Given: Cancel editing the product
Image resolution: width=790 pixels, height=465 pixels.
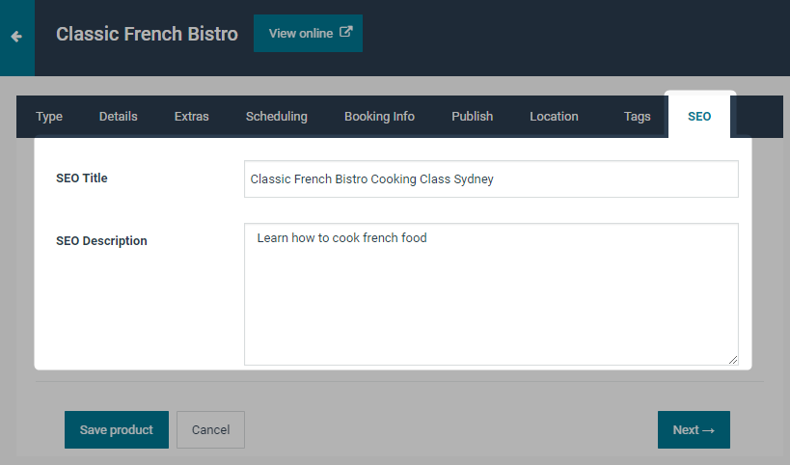Looking at the screenshot, I should (x=210, y=429).
